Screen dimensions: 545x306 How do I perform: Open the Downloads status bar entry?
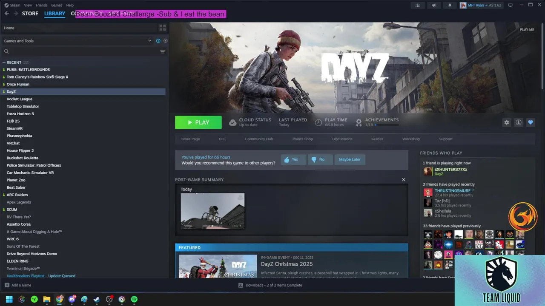(270, 285)
